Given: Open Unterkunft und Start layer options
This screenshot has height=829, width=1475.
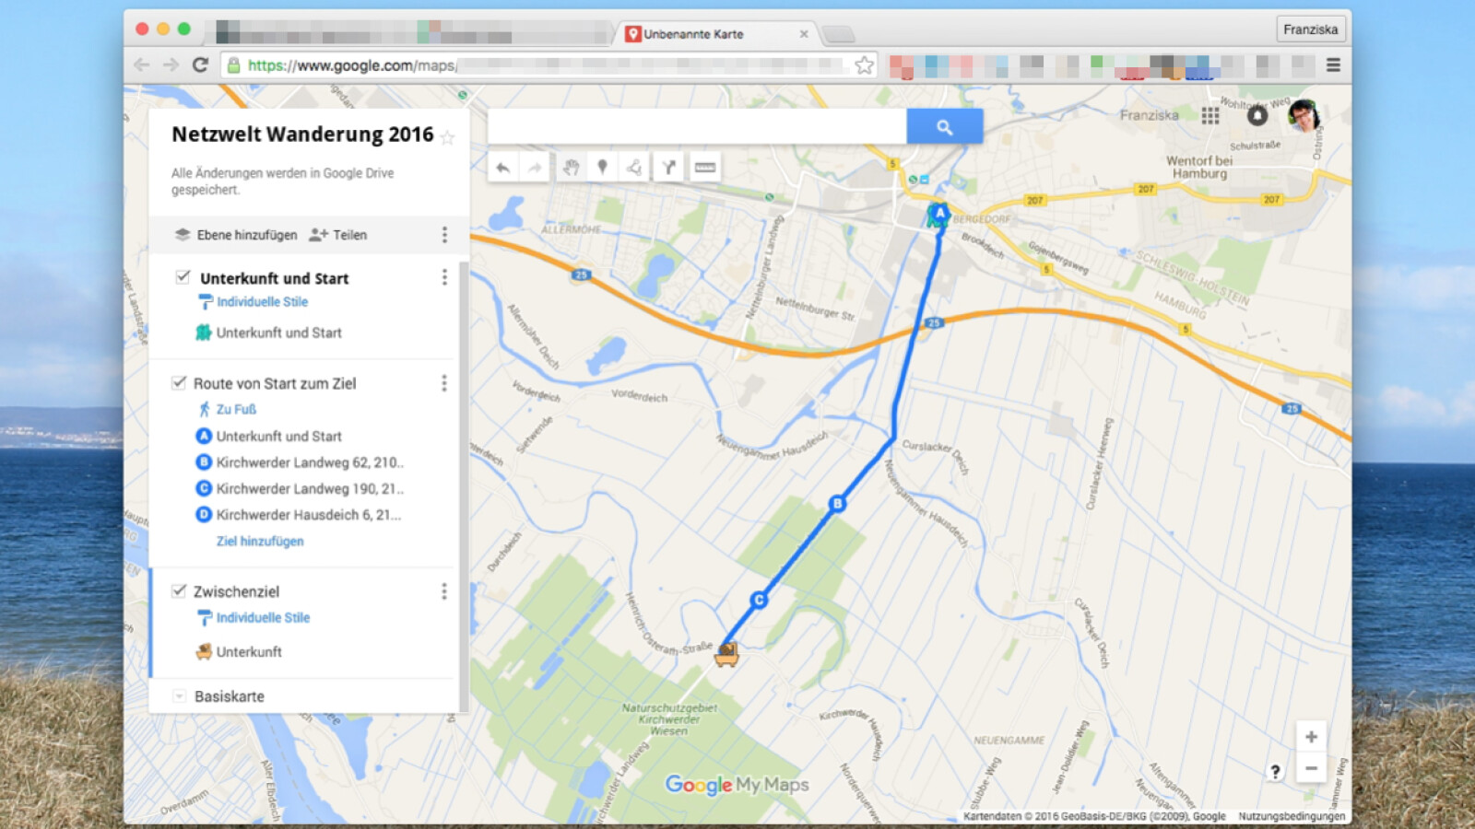Looking at the screenshot, I should point(444,277).
